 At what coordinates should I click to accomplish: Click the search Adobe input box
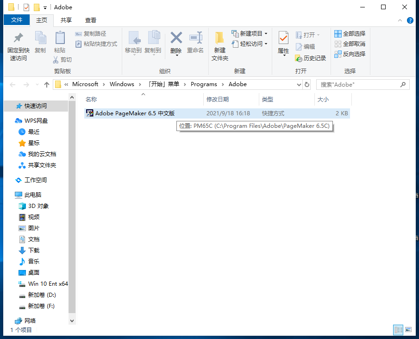coord(359,85)
